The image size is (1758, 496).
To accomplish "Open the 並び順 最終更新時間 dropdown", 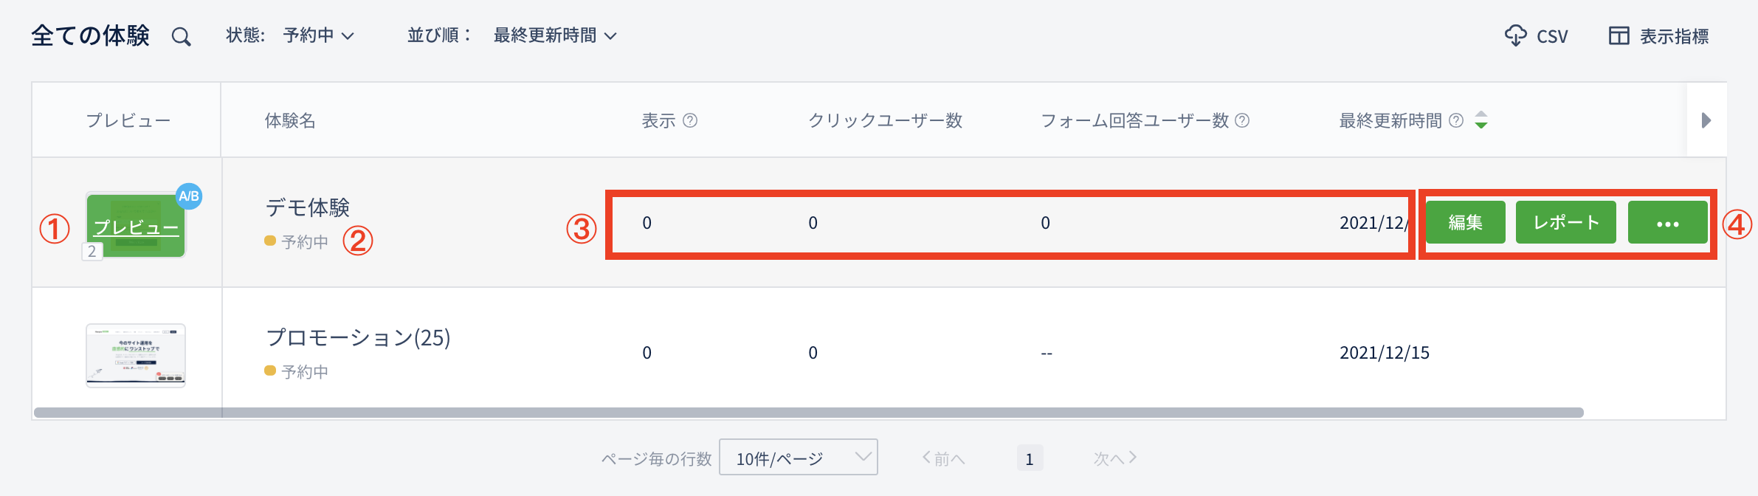I will pos(555,35).
